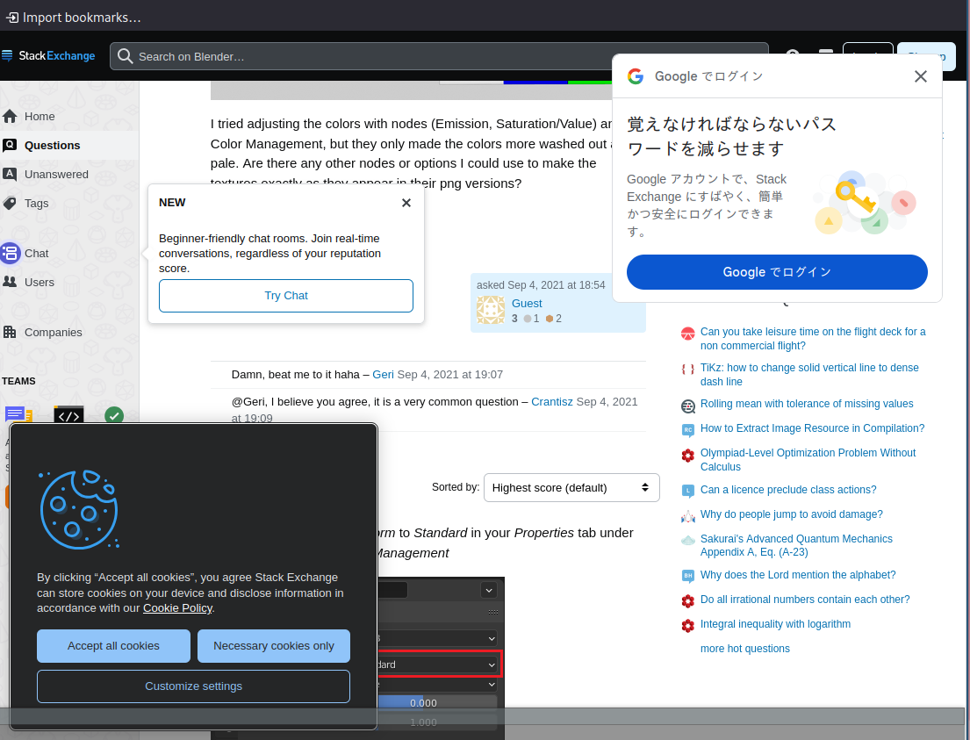Click the 0.000 slider in Blender image
The height and width of the screenshot is (740, 970).
coord(437,703)
